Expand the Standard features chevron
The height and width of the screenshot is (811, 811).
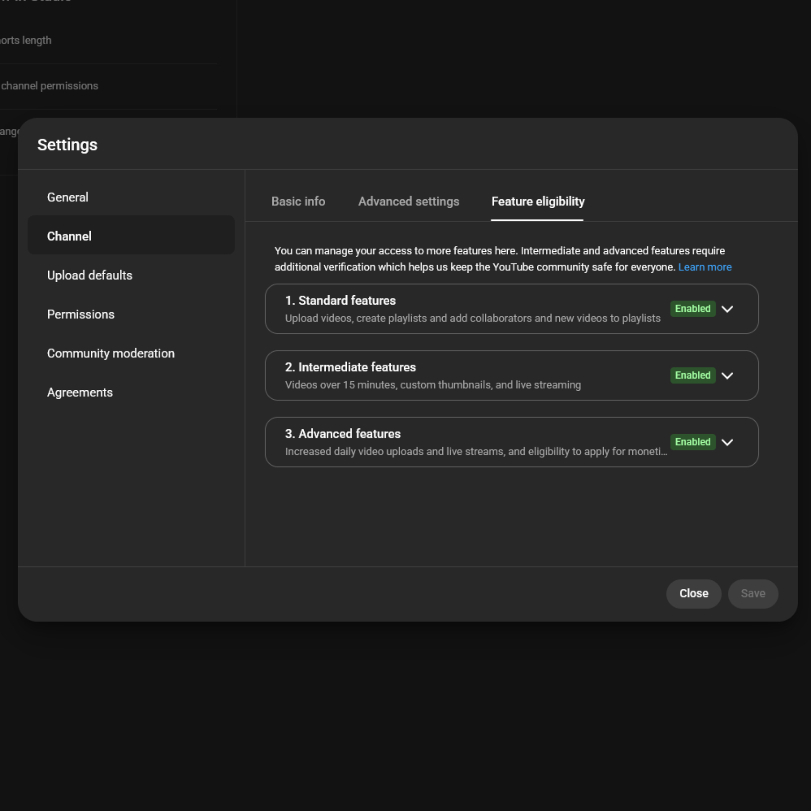point(727,309)
